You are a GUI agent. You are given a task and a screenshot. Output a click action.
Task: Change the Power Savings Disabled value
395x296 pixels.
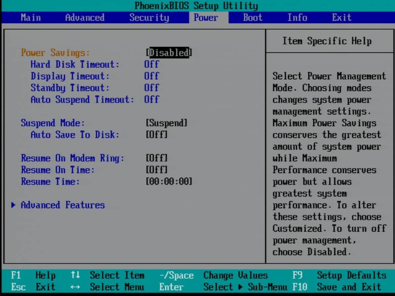pyautogui.click(x=169, y=52)
